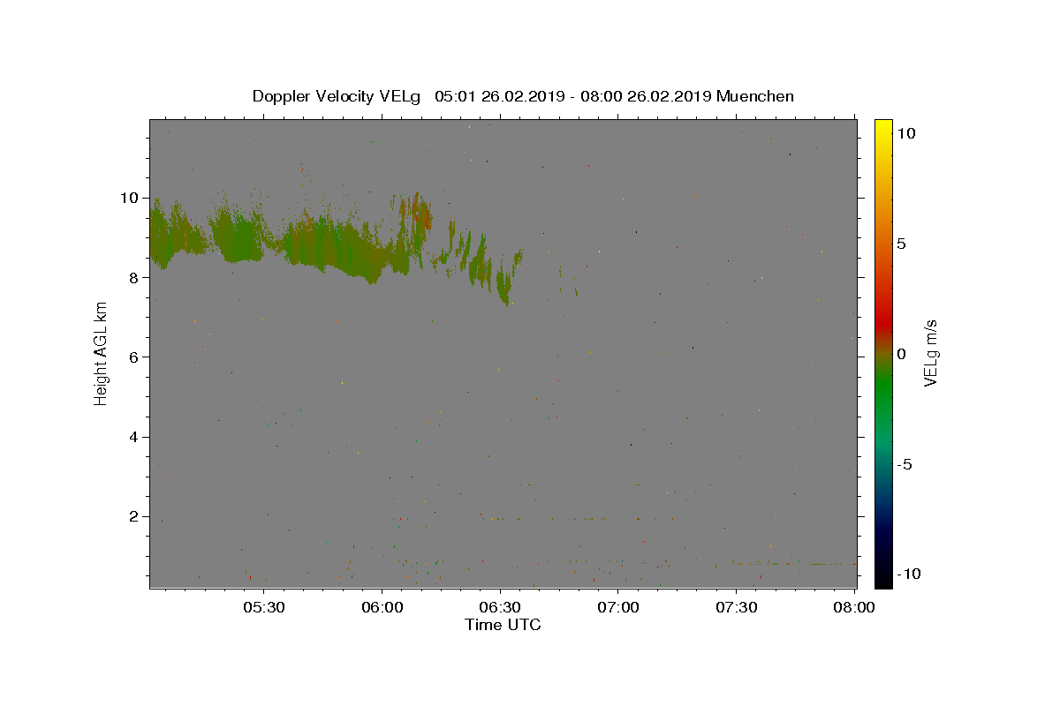
Task: Select the 08:00 time tick label
Action: click(854, 607)
